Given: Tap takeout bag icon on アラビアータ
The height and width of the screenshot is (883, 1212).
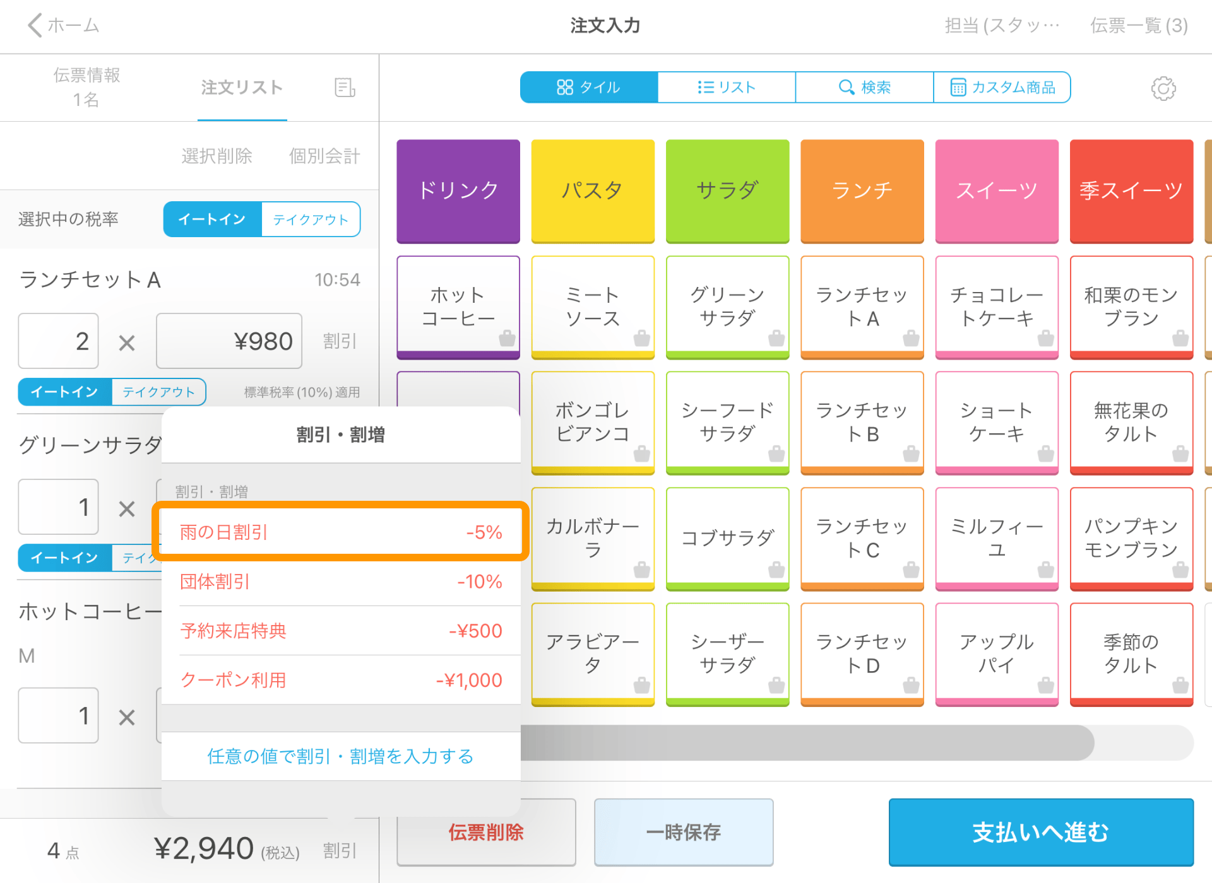Looking at the screenshot, I should click(x=642, y=686).
